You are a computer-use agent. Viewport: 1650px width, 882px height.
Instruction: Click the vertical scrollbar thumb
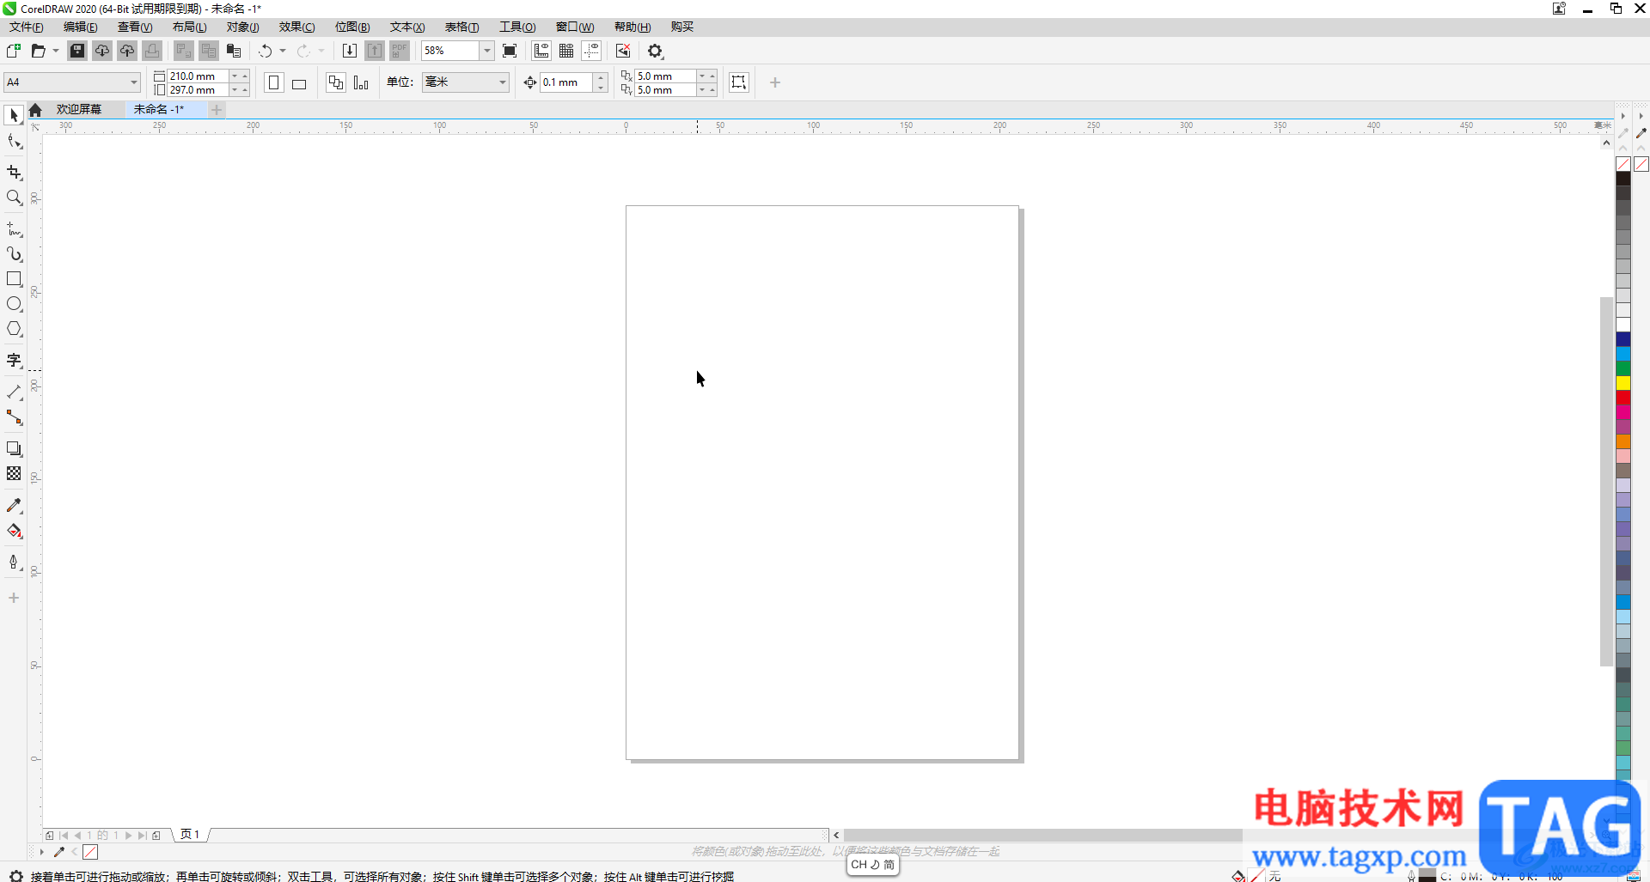(x=1606, y=481)
